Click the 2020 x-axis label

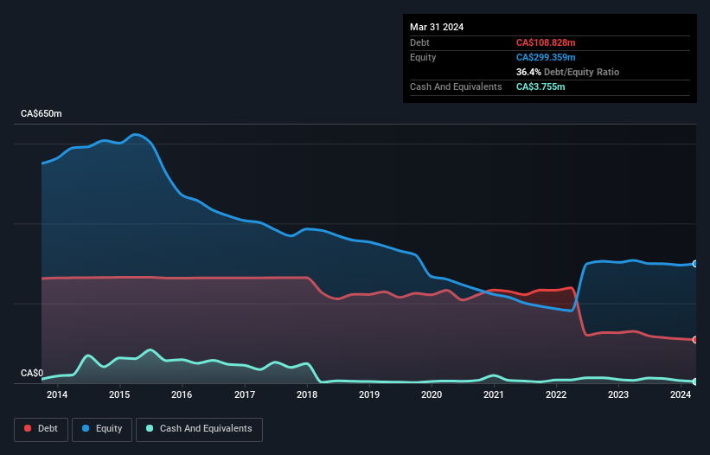tap(432, 394)
